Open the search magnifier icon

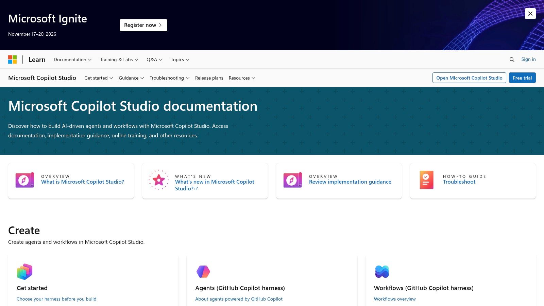(x=512, y=60)
